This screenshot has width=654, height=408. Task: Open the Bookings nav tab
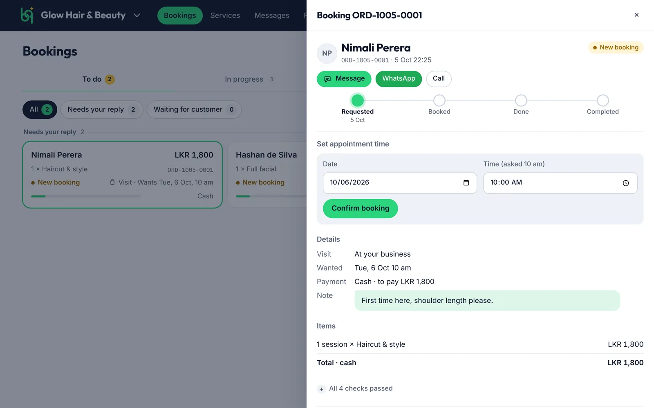(x=180, y=16)
